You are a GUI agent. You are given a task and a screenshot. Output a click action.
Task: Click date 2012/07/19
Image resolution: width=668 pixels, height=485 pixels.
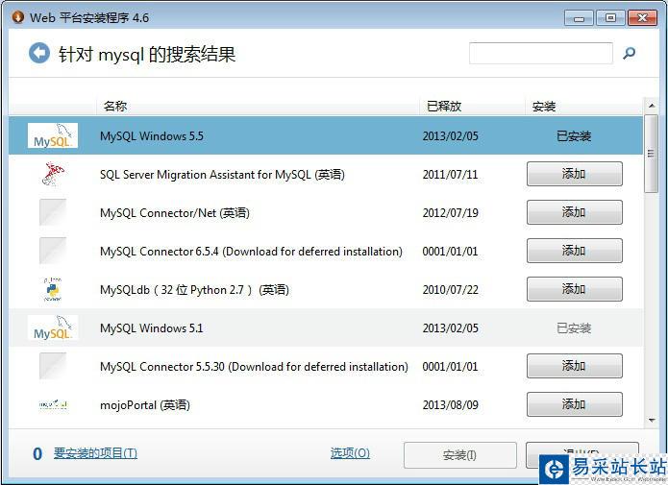[x=451, y=213]
